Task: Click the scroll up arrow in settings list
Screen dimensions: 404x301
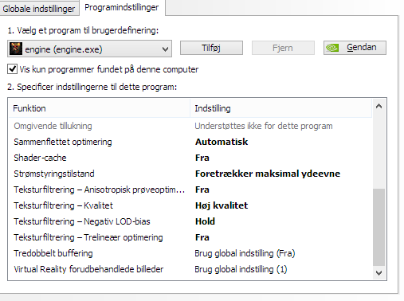Action: tap(379, 107)
